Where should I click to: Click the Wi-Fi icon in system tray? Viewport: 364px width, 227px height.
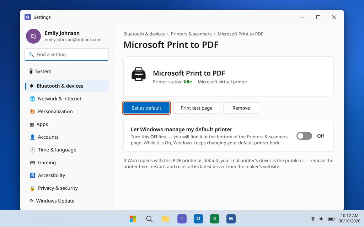(313, 218)
